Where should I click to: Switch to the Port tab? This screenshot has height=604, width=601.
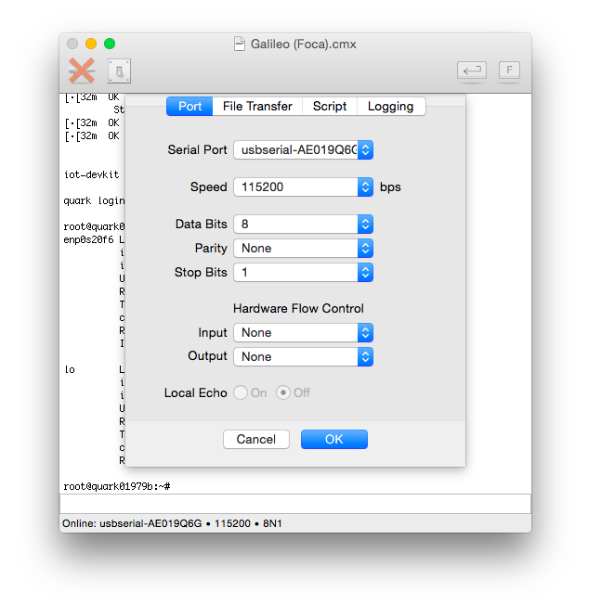tap(189, 107)
